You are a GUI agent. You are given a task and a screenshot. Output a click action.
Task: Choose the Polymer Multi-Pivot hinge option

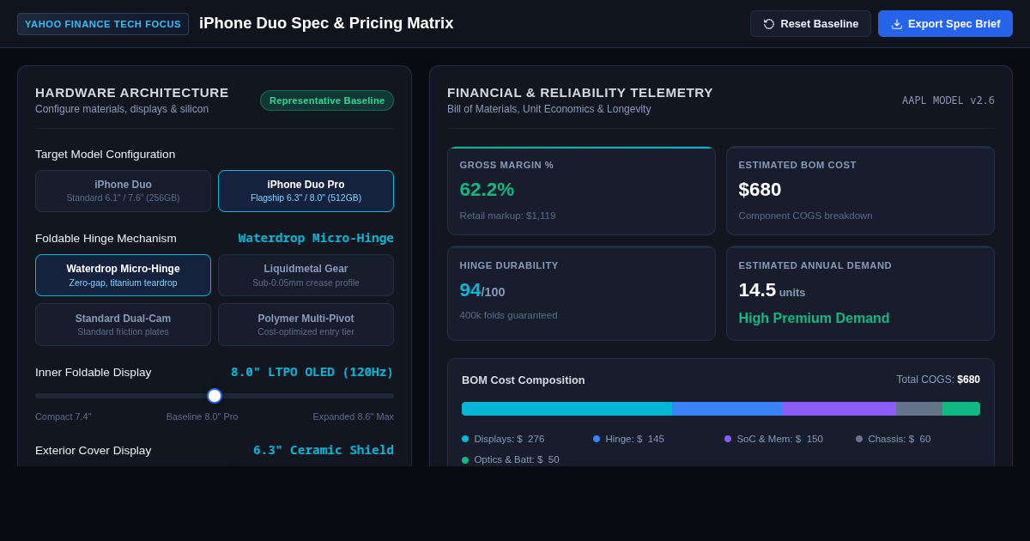tap(306, 325)
